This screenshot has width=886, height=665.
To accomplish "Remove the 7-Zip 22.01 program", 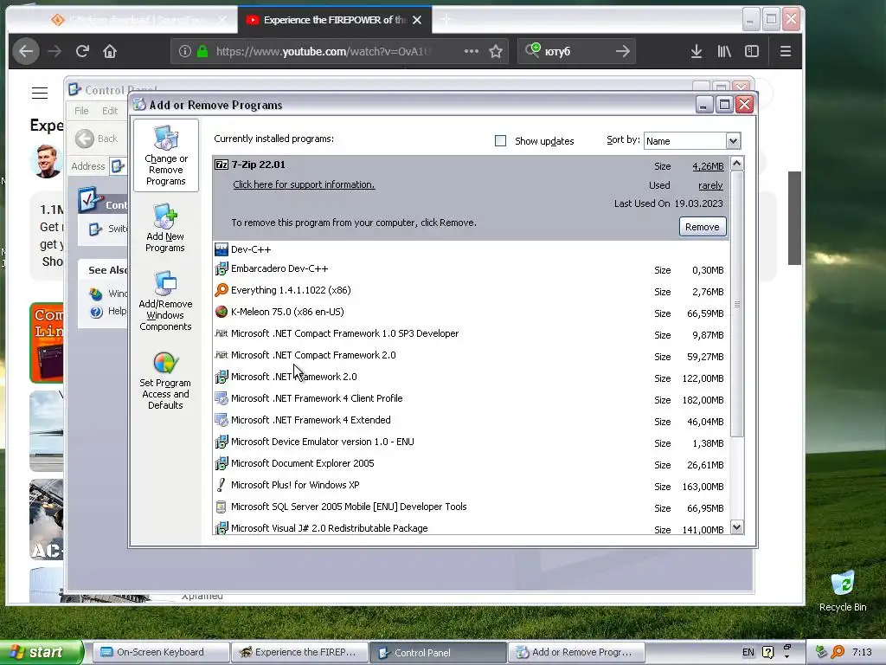I will point(703,227).
